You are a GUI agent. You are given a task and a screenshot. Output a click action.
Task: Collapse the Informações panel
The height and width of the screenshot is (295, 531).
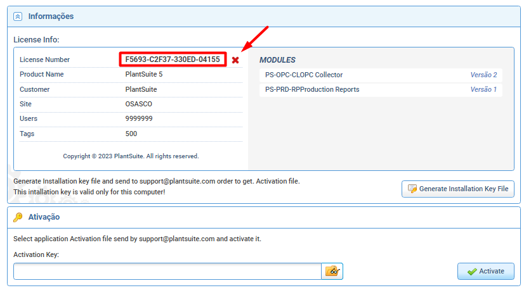click(18, 16)
